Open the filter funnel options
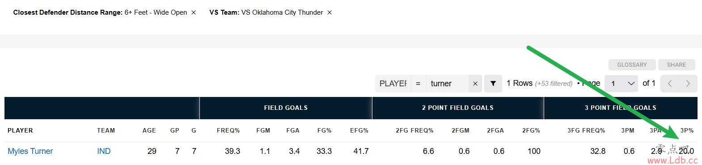Screen dimensions: 702x165 click(493, 84)
